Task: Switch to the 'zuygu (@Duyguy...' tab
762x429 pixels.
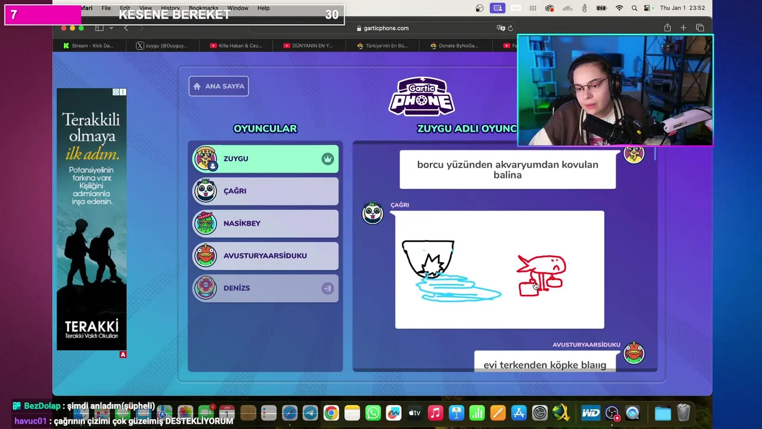Action: [x=161, y=46]
